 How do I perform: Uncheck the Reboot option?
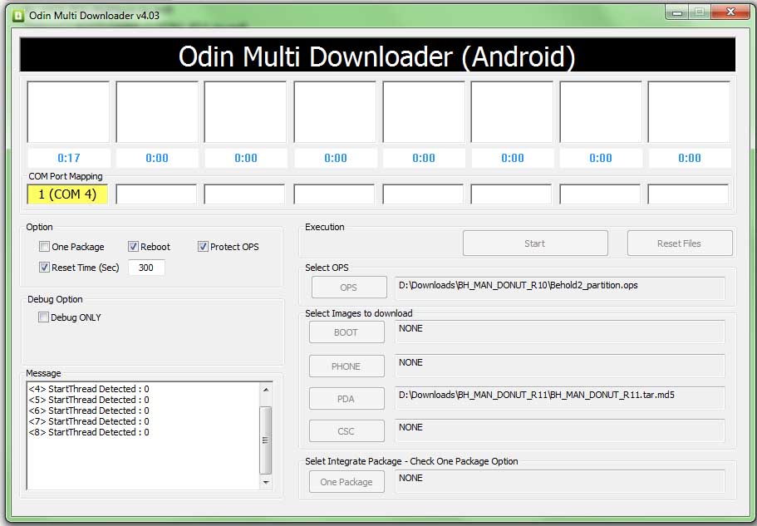coord(133,247)
